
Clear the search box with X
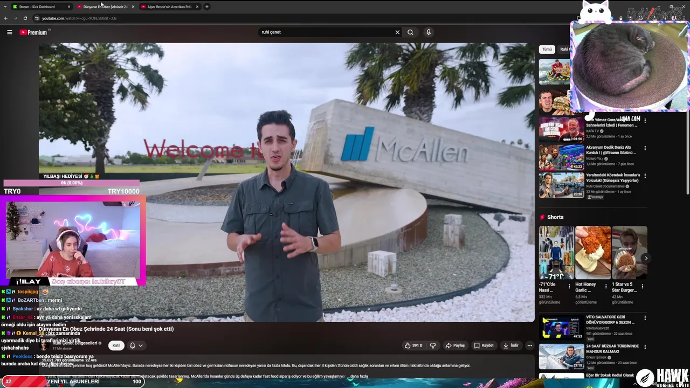(397, 32)
